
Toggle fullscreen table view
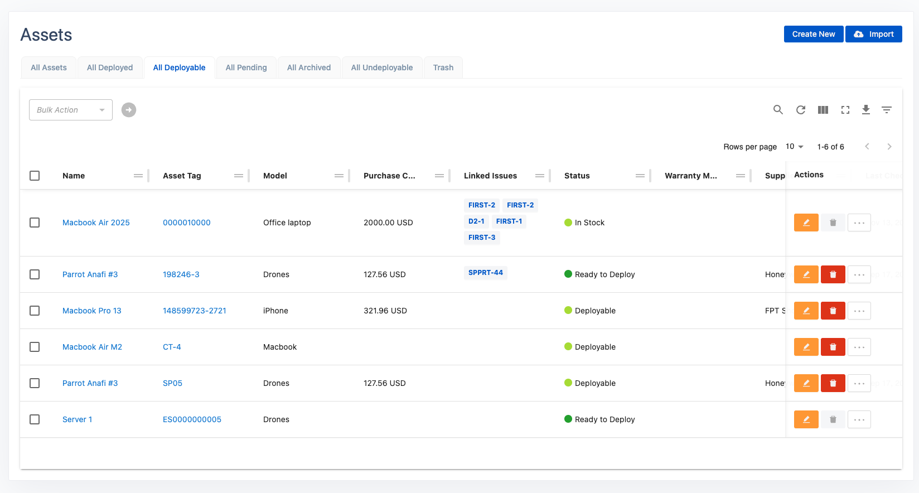coord(845,110)
